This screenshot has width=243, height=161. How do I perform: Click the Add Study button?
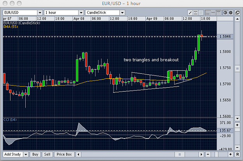point(13,154)
